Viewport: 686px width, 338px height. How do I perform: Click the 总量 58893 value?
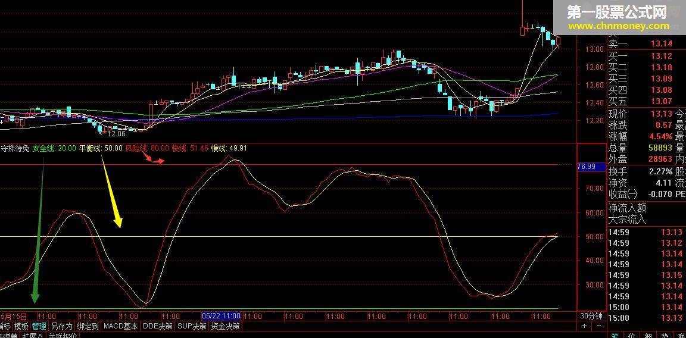coord(660,148)
